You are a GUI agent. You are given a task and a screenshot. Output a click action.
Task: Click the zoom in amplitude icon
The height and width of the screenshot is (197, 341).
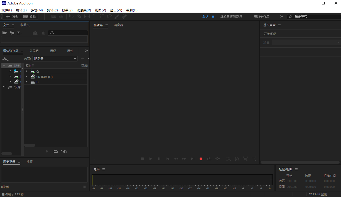click(x=229, y=159)
